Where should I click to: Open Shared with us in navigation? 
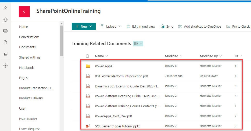pos(29,57)
